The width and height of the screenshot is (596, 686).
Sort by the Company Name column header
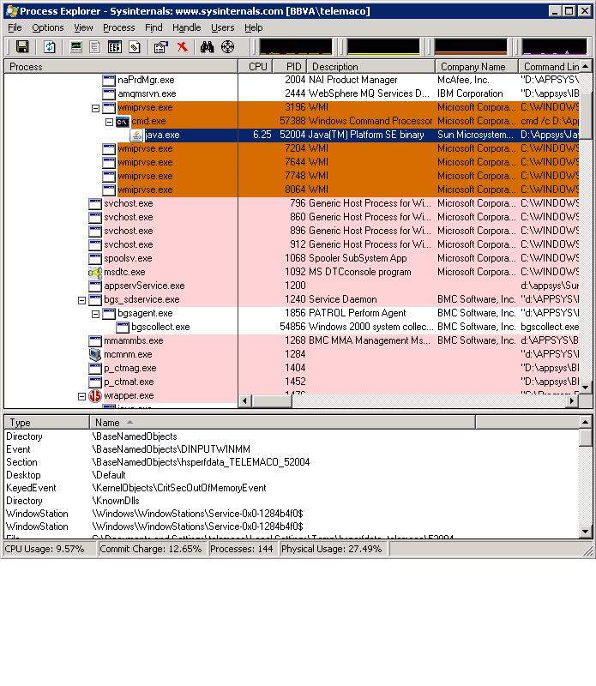477,67
